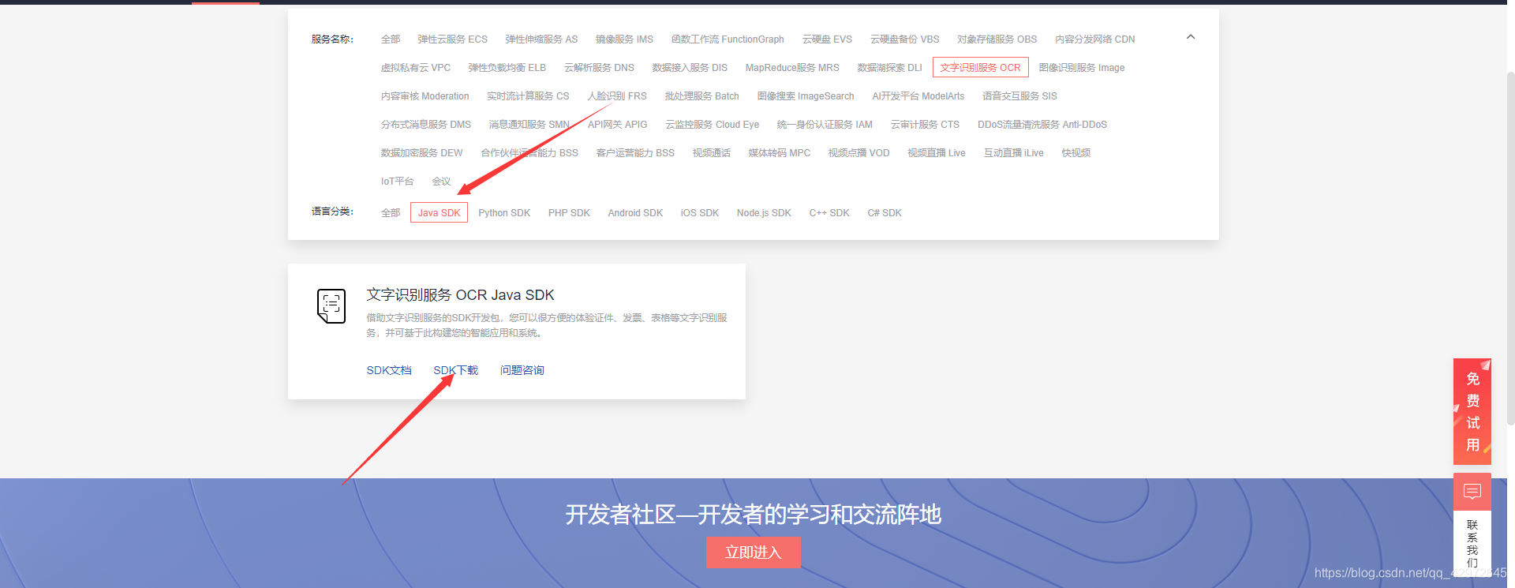Select 全部 in service name row
The width and height of the screenshot is (1515, 588).
(x=391, y=39)
